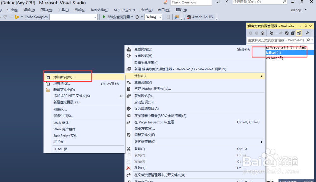316x182 pixels.
Task: Open the feedback speech bubble icon
Action: [218, 2]
